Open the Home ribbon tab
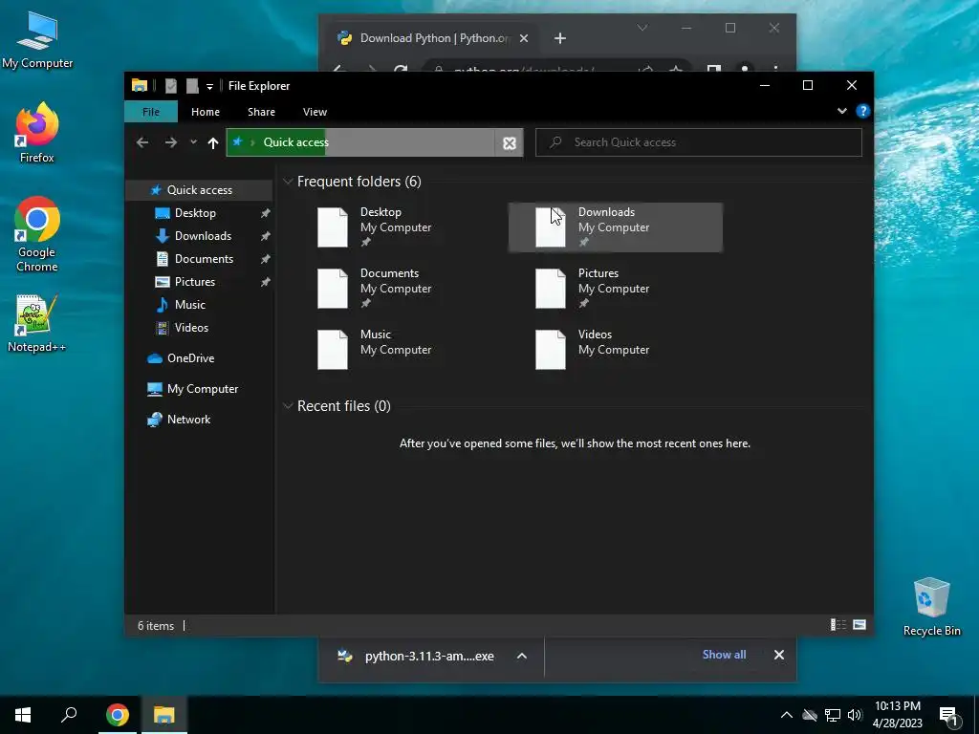Screen dimensions: 979x734 (x=206, y=112)
